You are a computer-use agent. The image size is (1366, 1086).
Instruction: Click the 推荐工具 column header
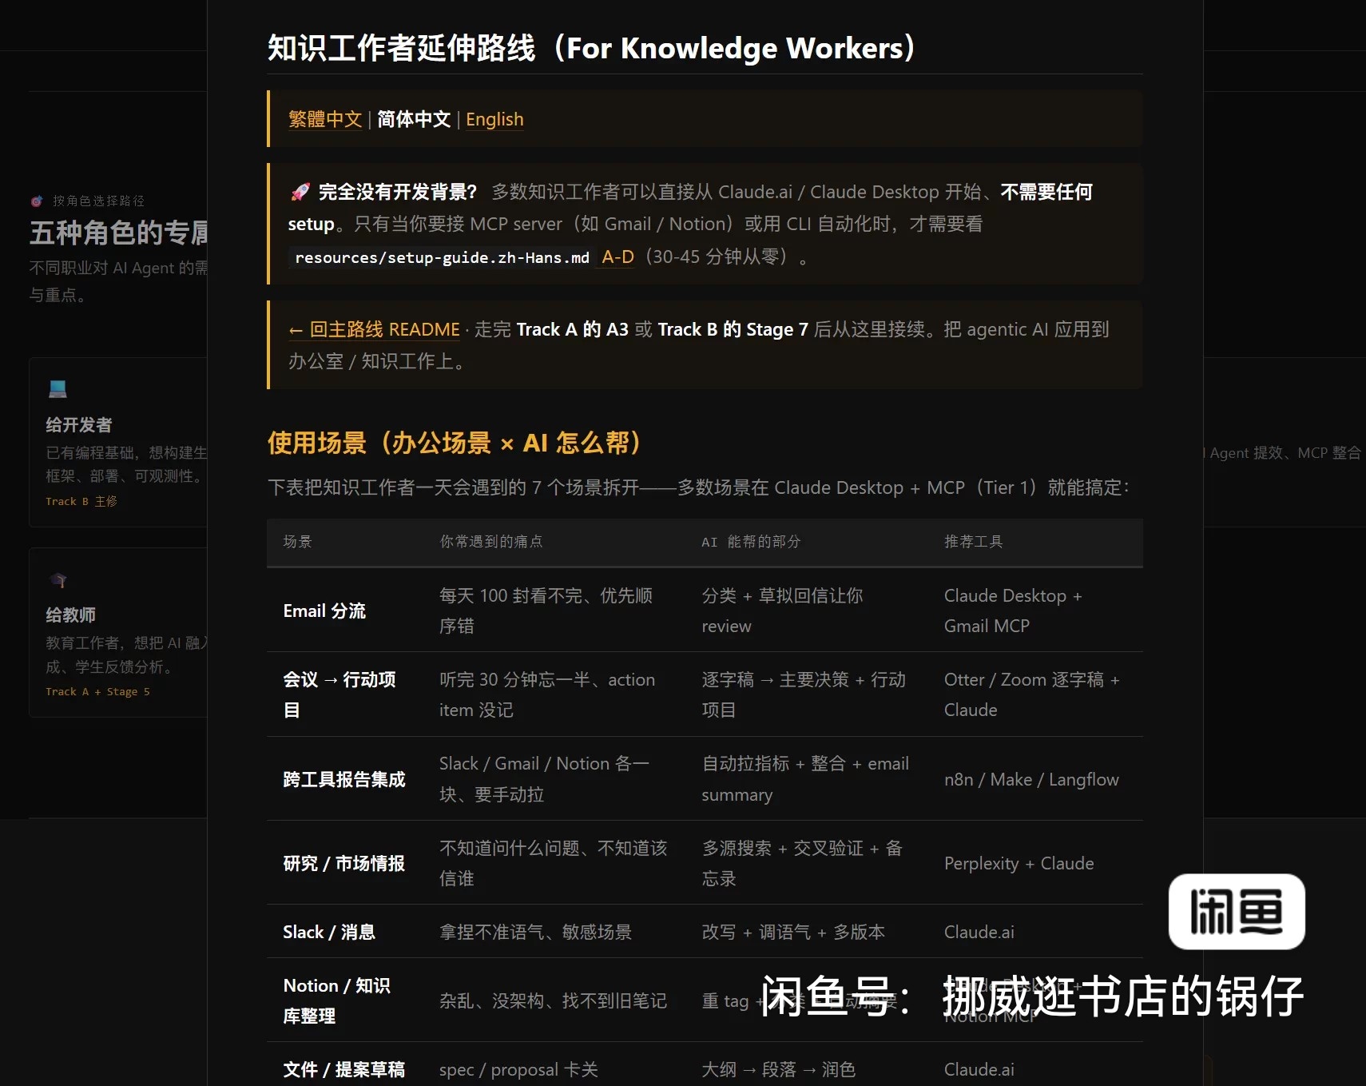pyautogui.click(x=973, y=542)
